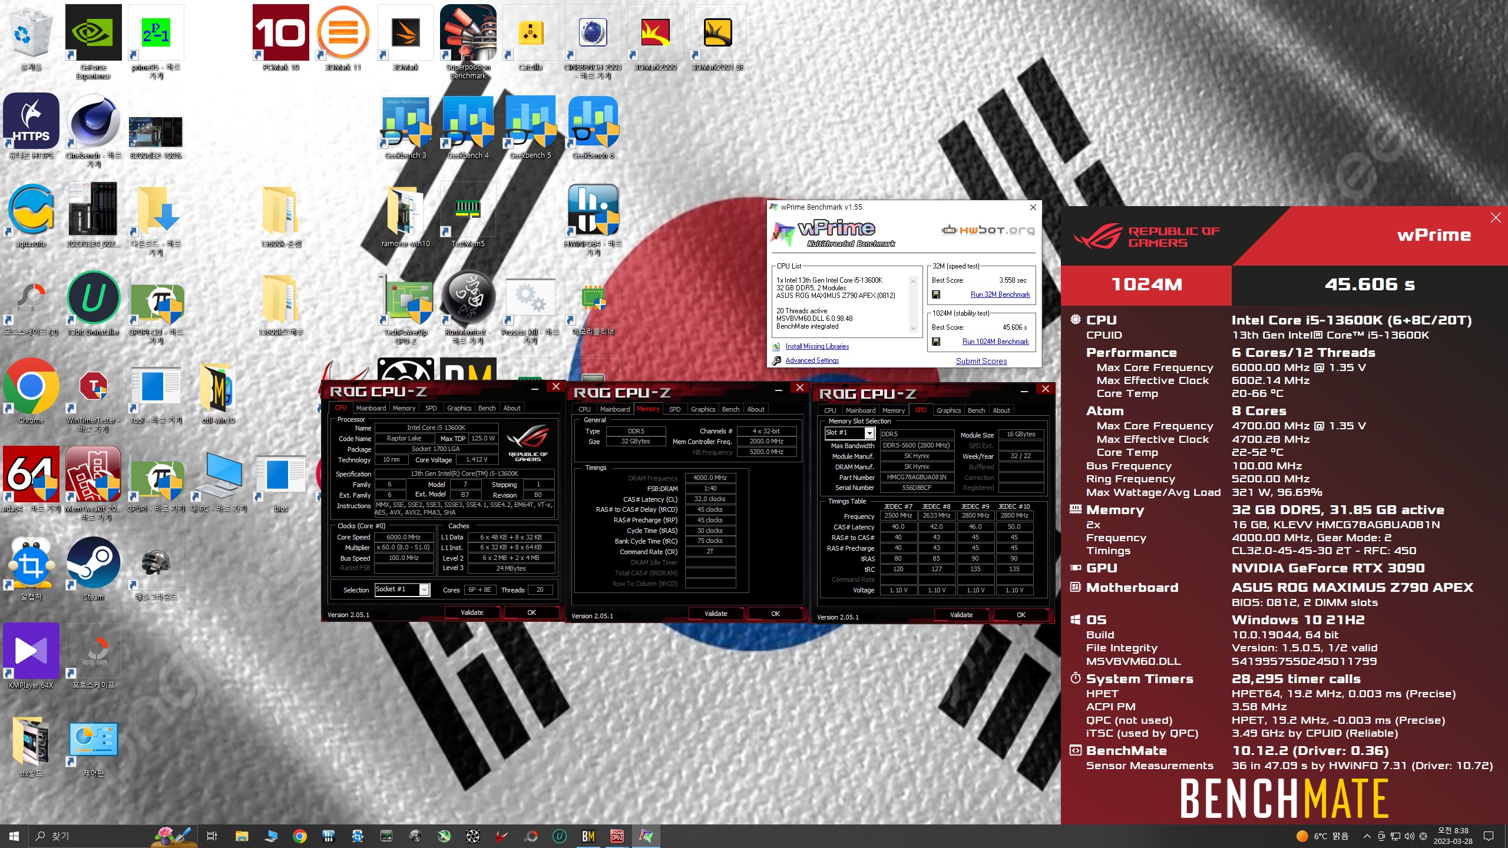Open Install Missing Libraries link
Viewport: 1508px width, 848px height.
(x=817, y=346)
